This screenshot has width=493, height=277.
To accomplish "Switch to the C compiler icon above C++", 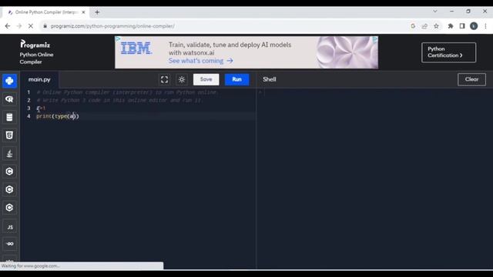I will (x=9, y=172).
